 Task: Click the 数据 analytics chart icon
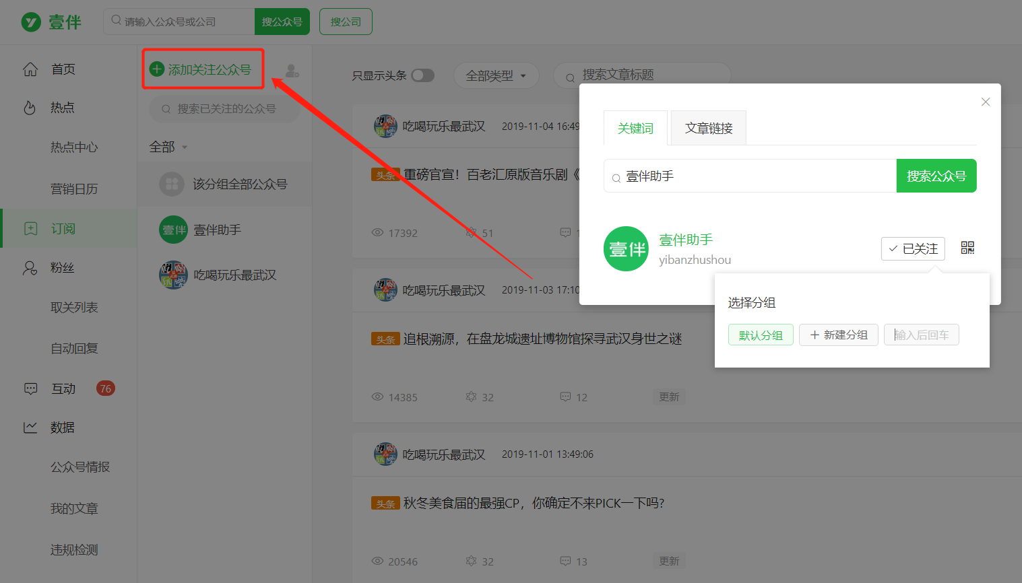[x=30, y=427]
